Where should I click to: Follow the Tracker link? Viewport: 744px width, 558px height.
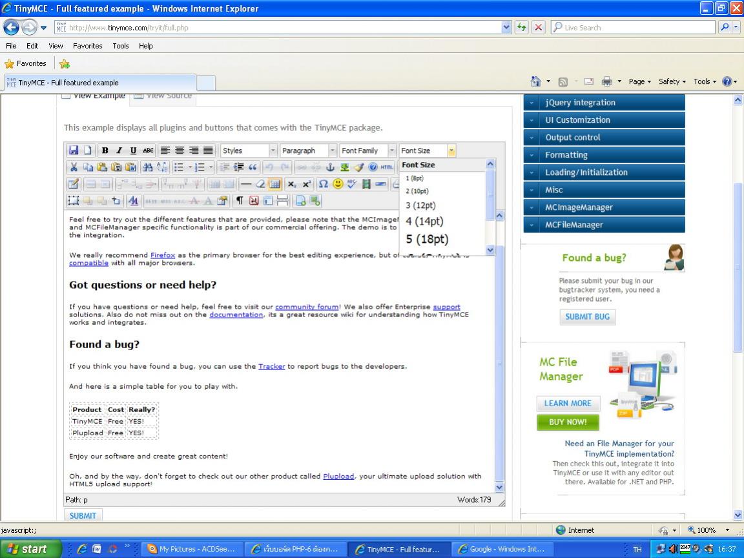tap(271, 366)
